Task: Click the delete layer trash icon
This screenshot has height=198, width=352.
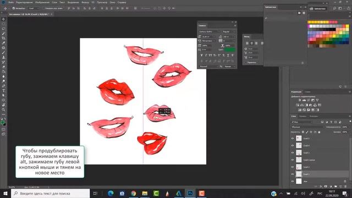Action: coord(345,186)
